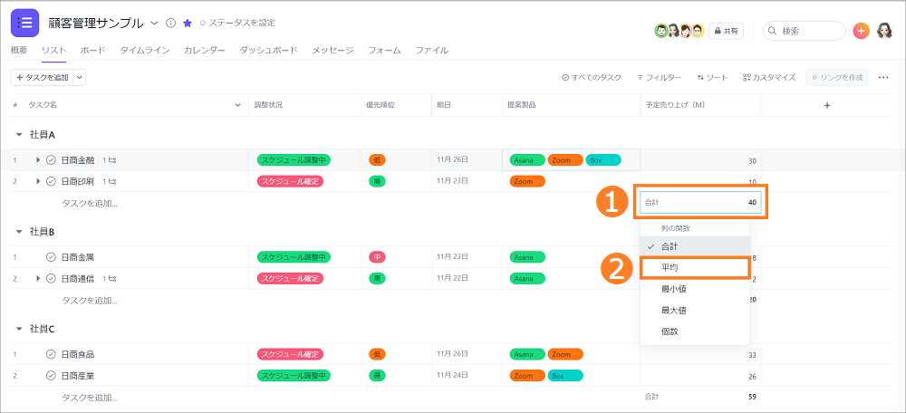Mark 日商金属 task complete

[x=51, y=257]
